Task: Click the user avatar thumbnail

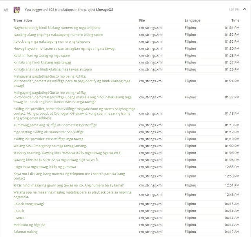Action: coord(17,9)
